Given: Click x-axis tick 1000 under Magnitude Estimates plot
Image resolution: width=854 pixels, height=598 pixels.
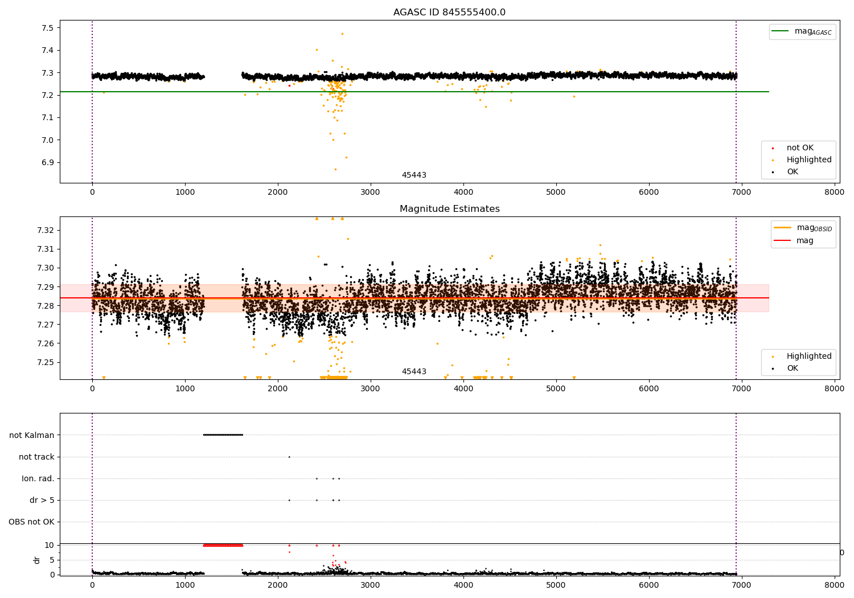Looking at the screenshot, I should pyautogui.click(x=185, y=388).
